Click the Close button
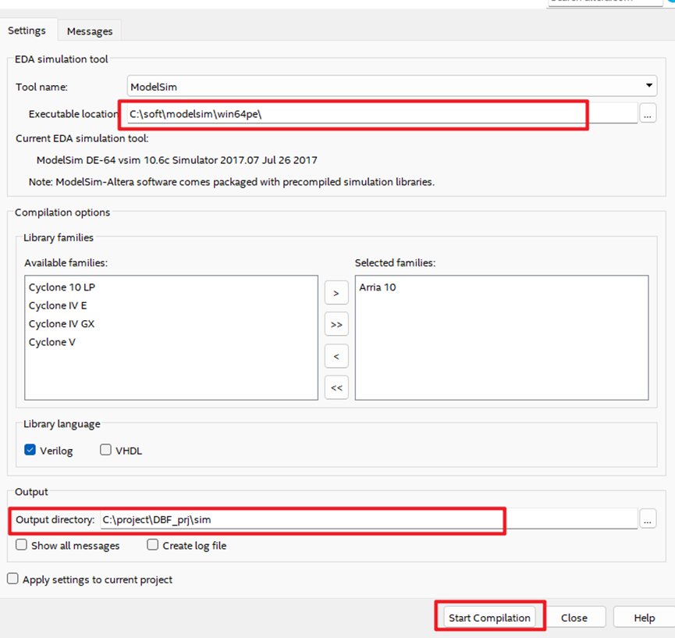This screenshot has height=638, width=675. coord(574,618)
